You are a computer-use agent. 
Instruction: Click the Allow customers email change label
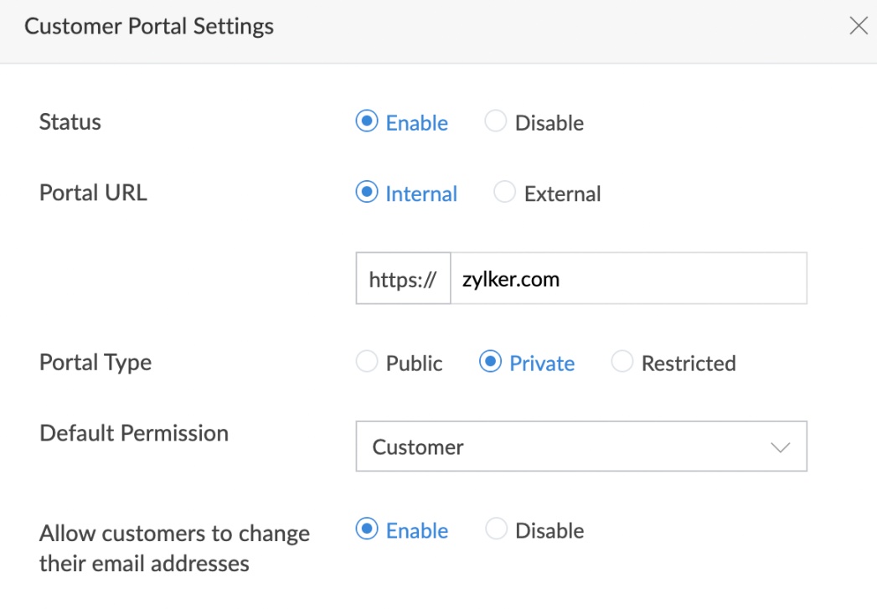tap(174, 548)
